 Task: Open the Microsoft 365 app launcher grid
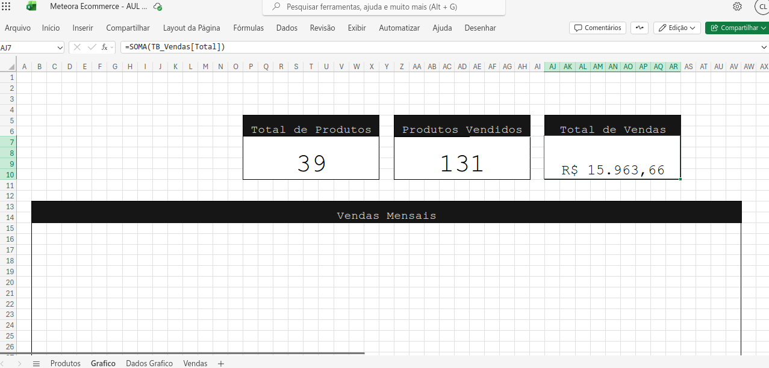(7, 6)
